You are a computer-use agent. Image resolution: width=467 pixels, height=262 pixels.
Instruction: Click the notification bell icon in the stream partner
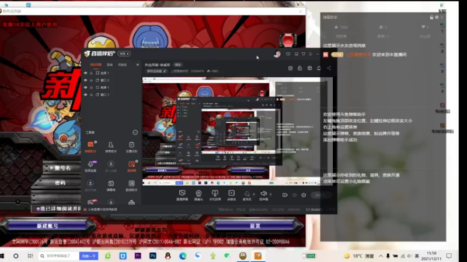319,68
